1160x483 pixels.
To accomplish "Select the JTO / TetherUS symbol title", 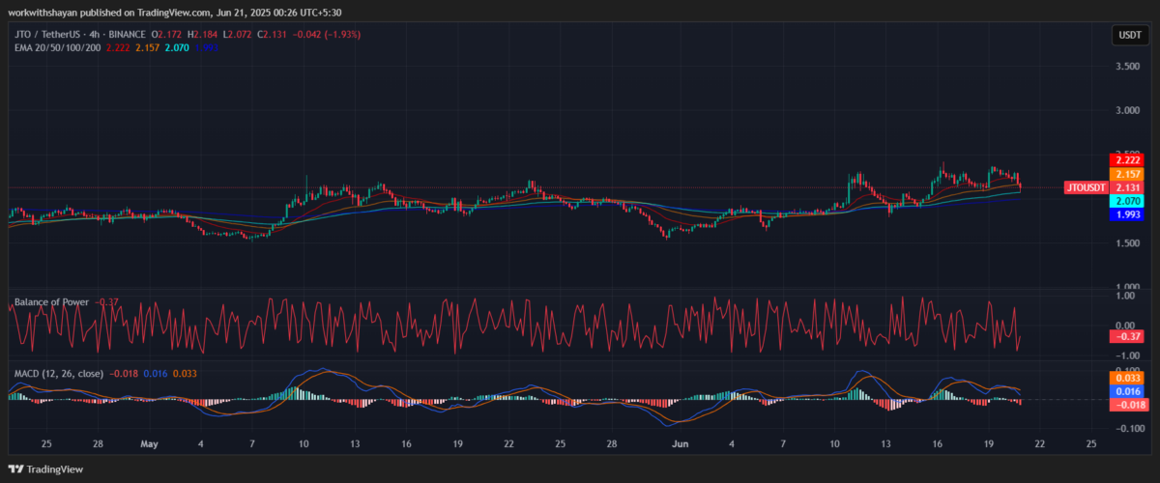I will click(49, 35).
